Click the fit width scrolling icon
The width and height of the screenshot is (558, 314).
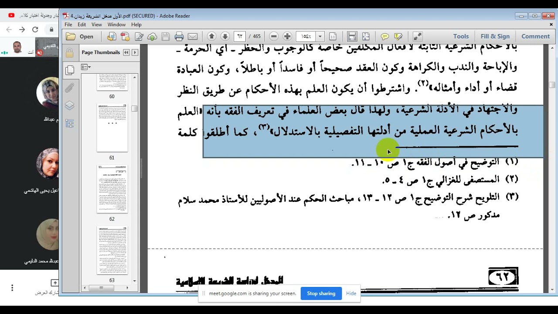(x=352, y=37)
